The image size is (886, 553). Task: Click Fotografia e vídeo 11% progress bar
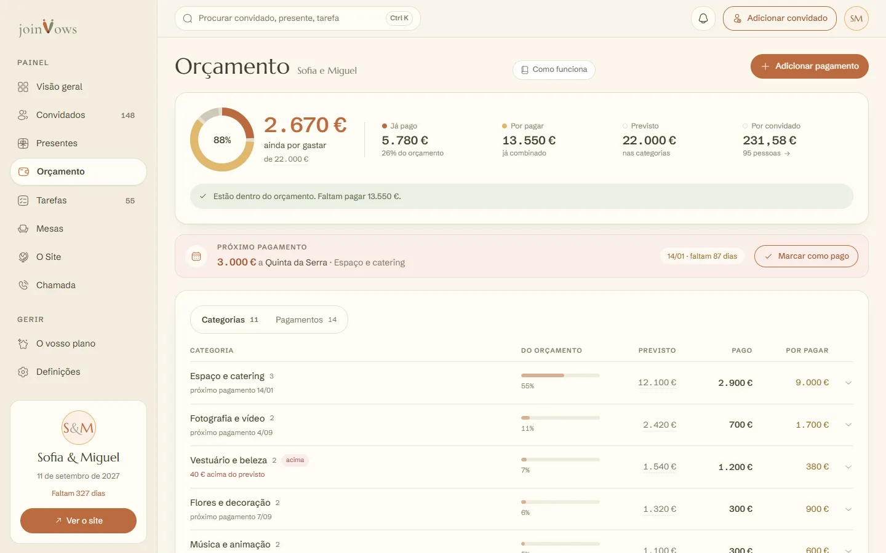click(x=560, y=417)
